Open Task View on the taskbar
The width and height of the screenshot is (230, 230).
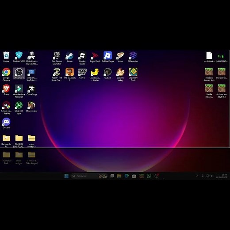click(x=112, y=176)
